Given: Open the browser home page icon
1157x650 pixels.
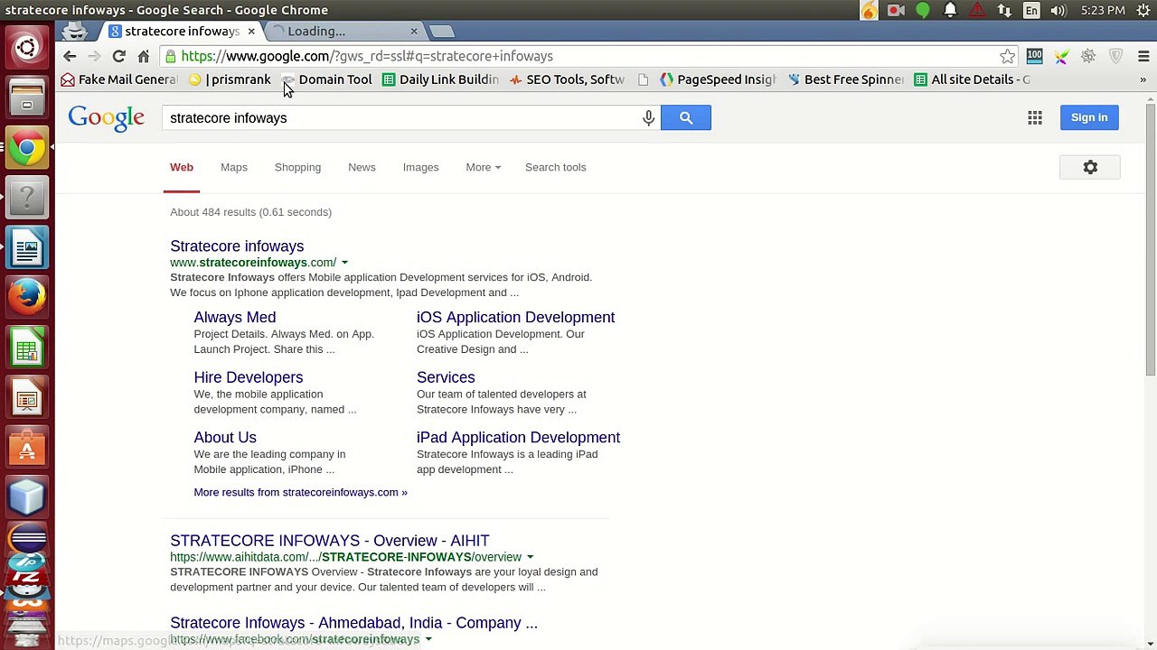Looking at the screenshot, I should tap(143, 56).
